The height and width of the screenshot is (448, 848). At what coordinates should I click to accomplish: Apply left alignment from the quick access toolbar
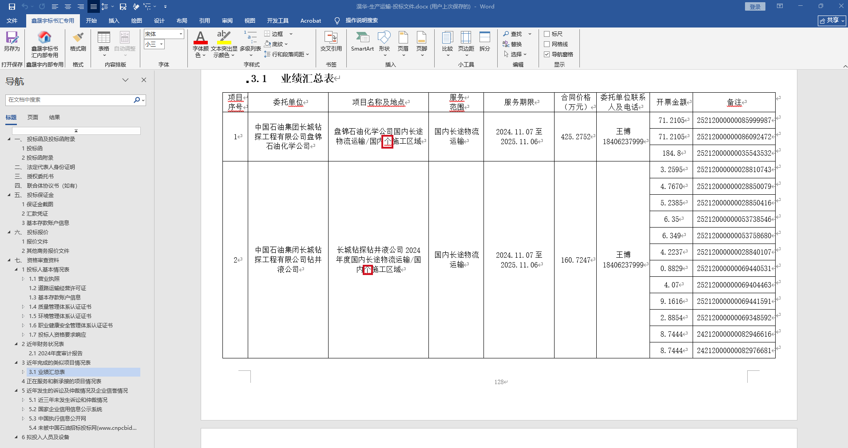click(55, 7)
